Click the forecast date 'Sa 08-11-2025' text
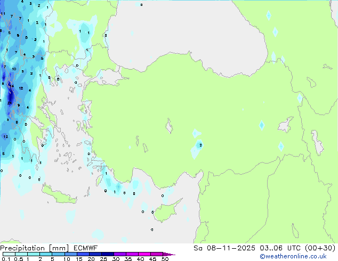The height and width of the screenshot is (261, 338). (x=224, y=248)
